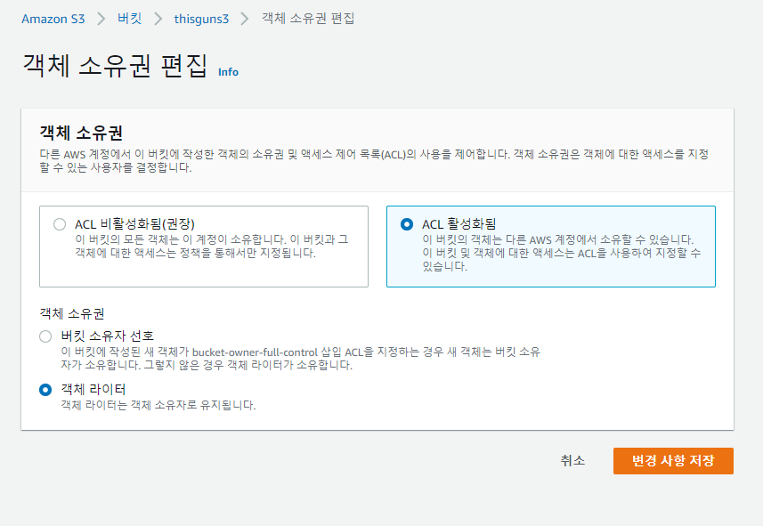Open the Info link beside page title
The height and width of the screenshot is (526, 763).
click(228, 72)
